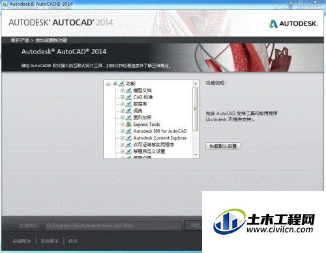This screenshot has height=253, width=326.
Task: Click the Autodesk Content Explorer feature icon
Action: [x=128, y=138]
